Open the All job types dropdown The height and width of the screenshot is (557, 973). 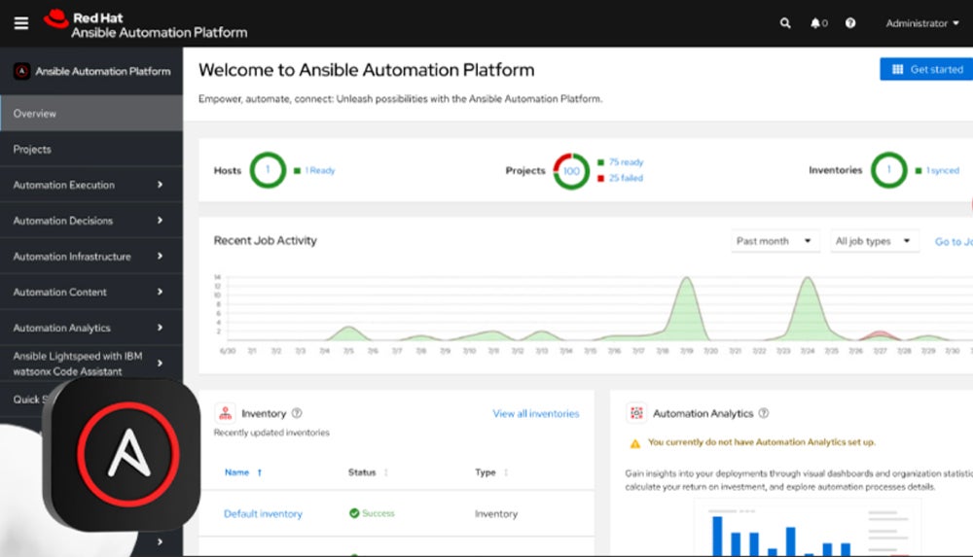(x=874, y=241)
